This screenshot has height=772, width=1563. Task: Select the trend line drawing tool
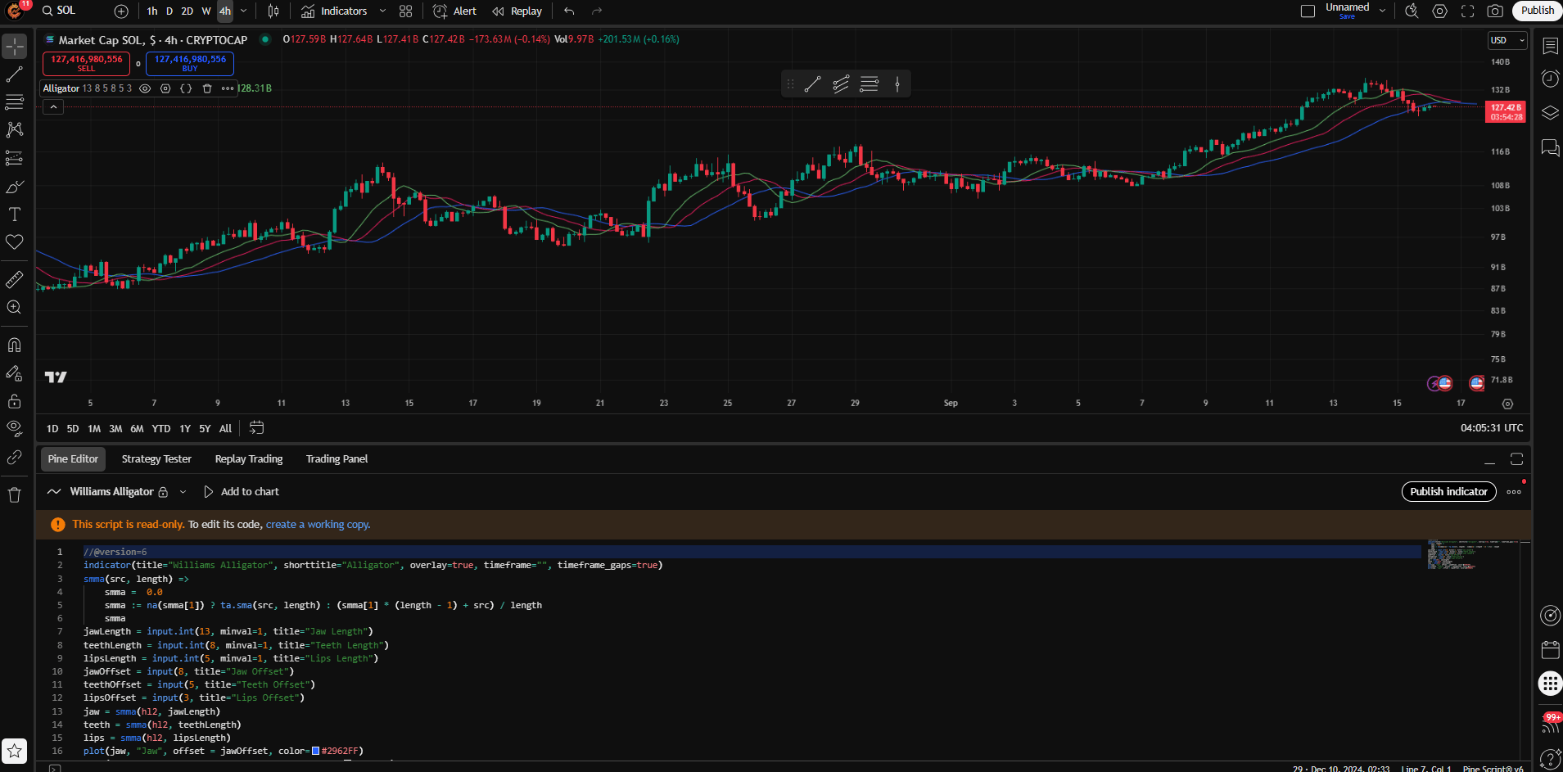(x=15, y=74)
